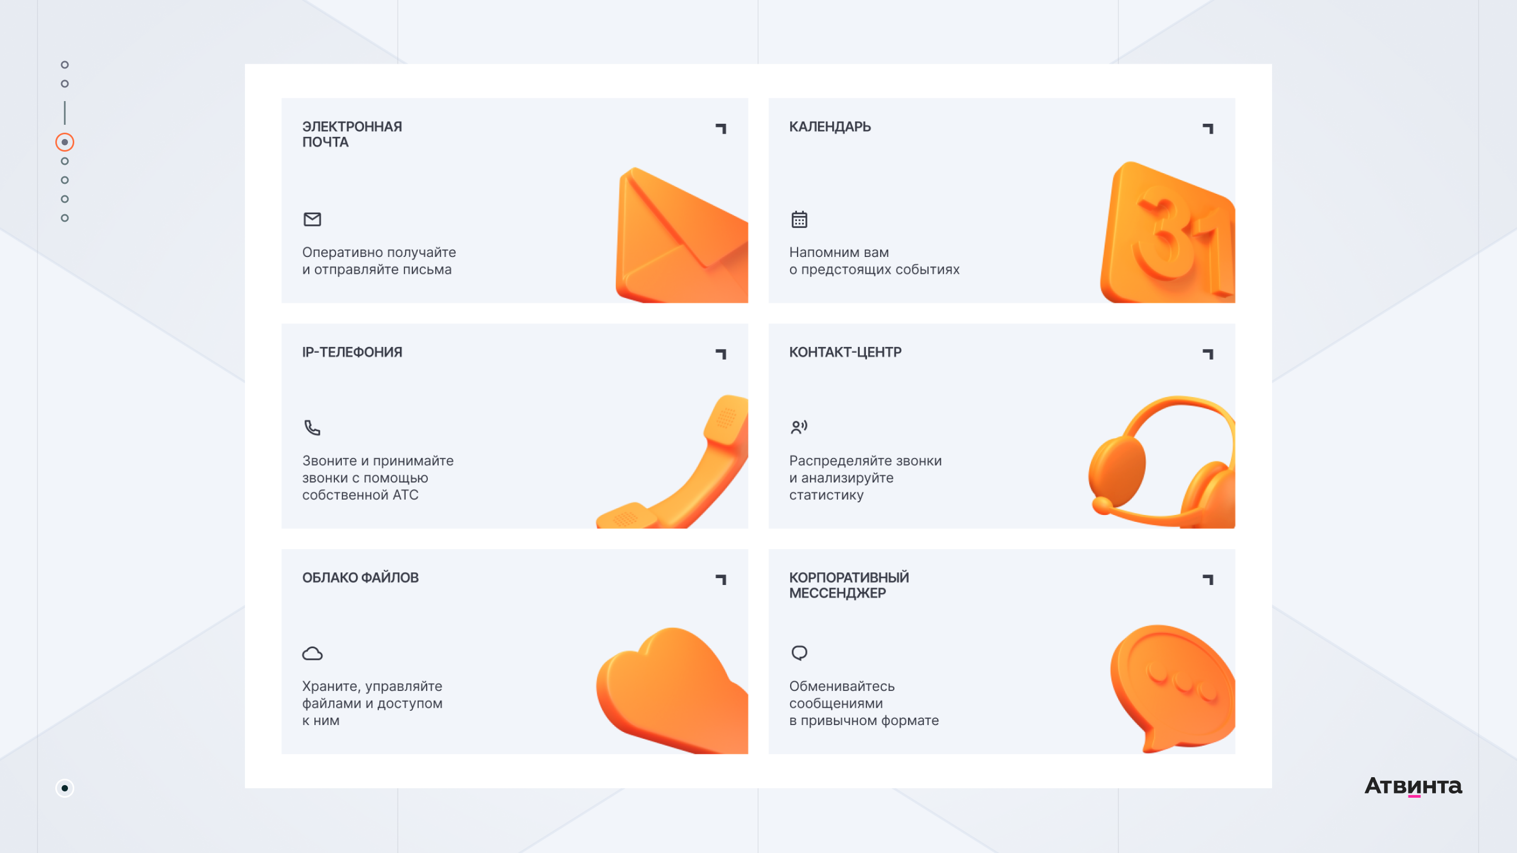Viewport: 1517px width, 853px height.
Task: Click the Атвинта logo
Action: 1413,786
